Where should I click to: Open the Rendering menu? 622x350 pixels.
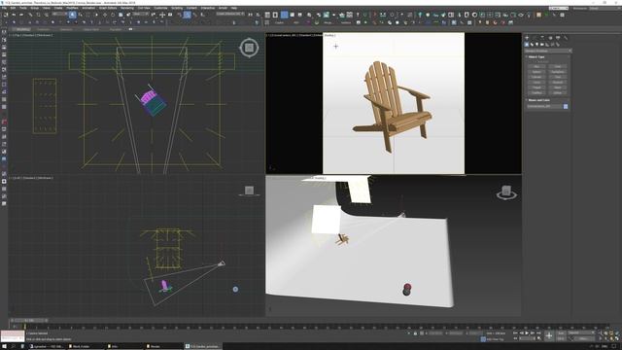(127, 8)
